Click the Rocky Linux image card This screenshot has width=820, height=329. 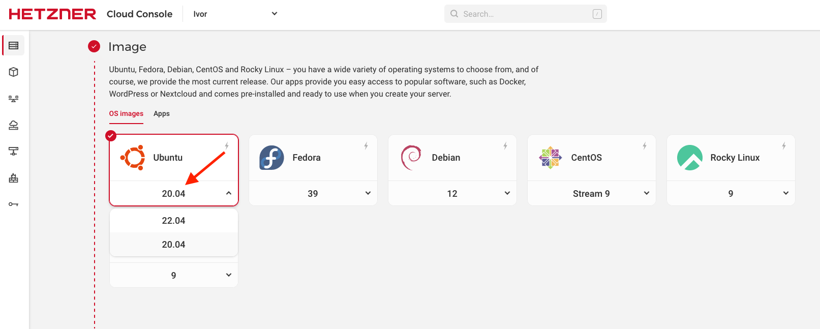tap(731, 158)
